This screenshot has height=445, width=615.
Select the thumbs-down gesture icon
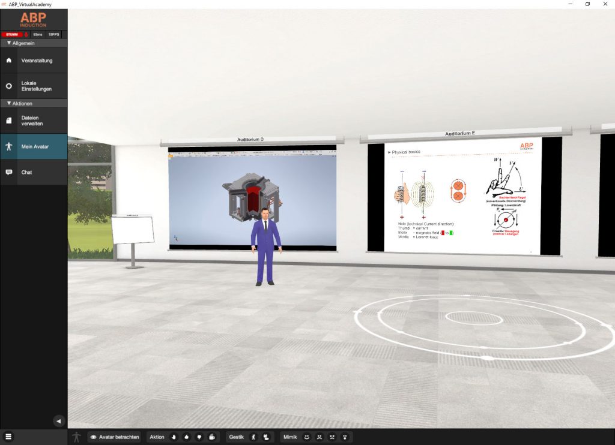[x=199, y=437]
